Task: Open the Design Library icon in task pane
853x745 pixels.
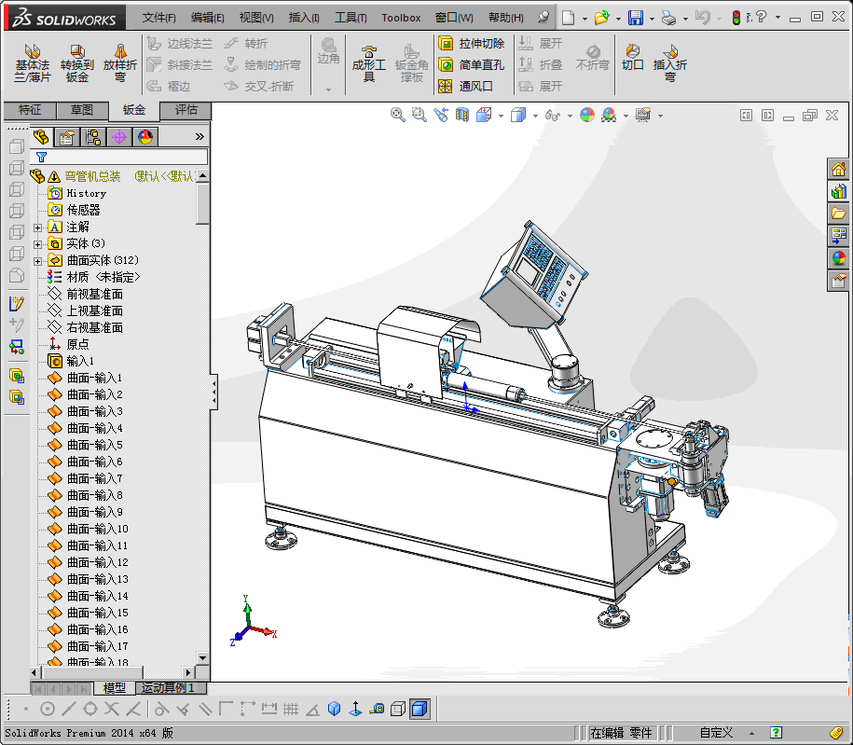Action: [x=838, y=191]
